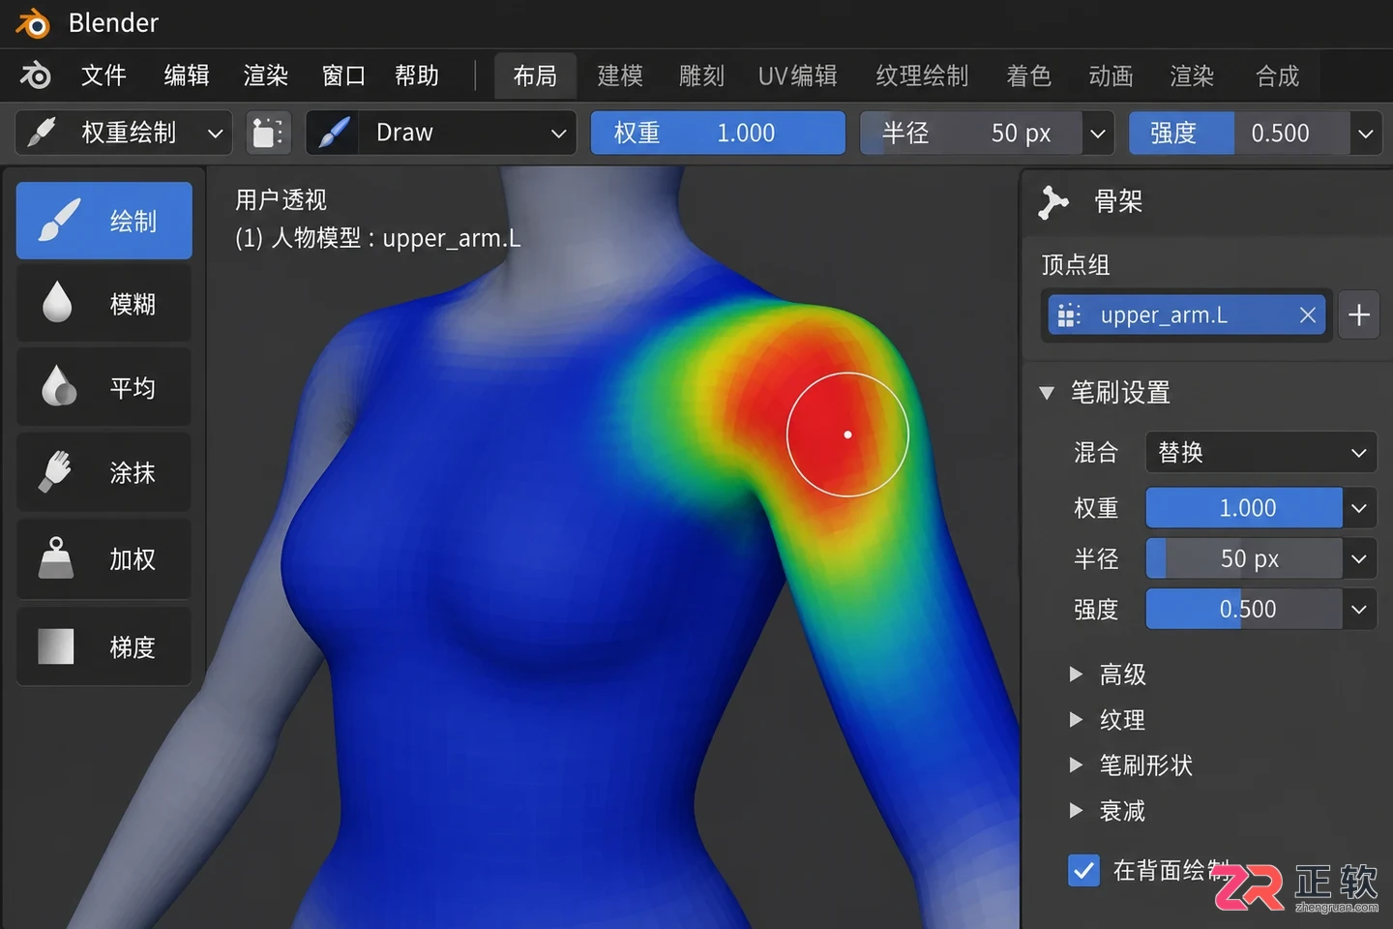Add a new vertex group with plus button
Screen dimensions: 1393x929
1359,315
